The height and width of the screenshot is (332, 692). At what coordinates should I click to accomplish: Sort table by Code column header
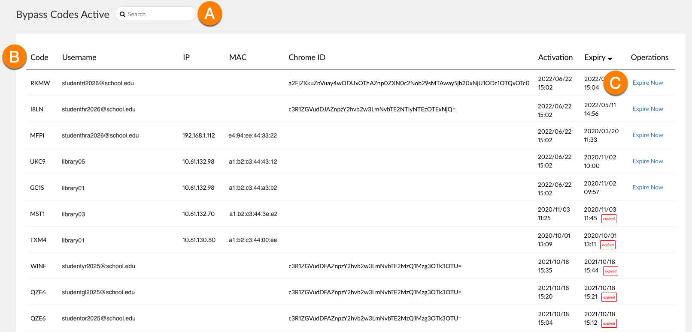[39, 57]
